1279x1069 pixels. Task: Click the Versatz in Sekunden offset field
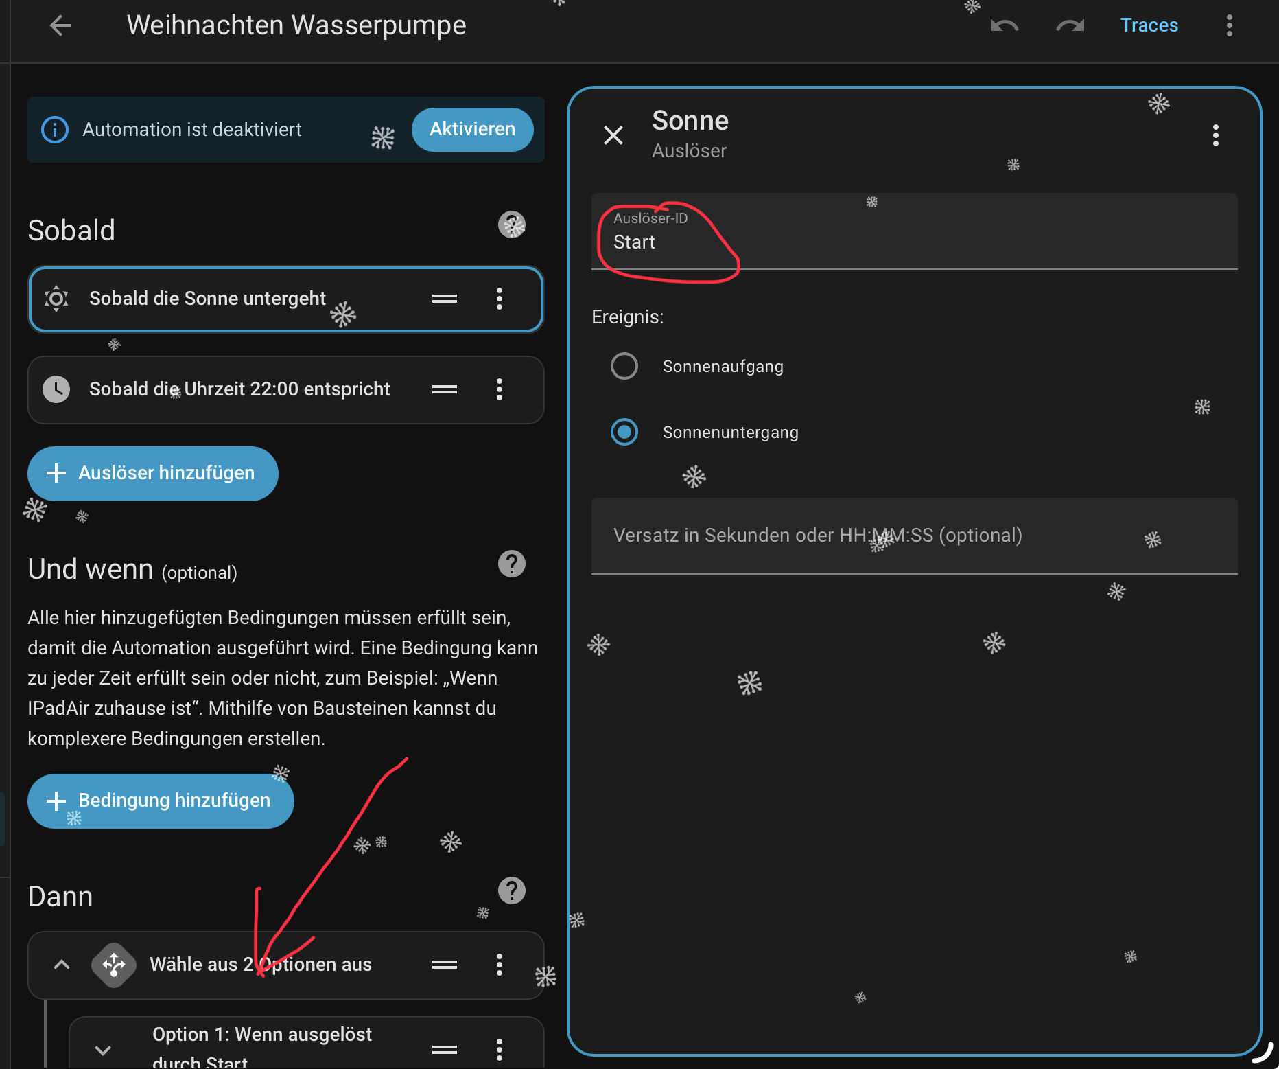coord(914,536)
